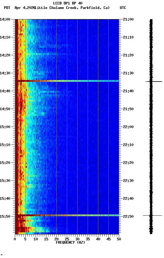Click the PDT '15:00' time label

5,127
